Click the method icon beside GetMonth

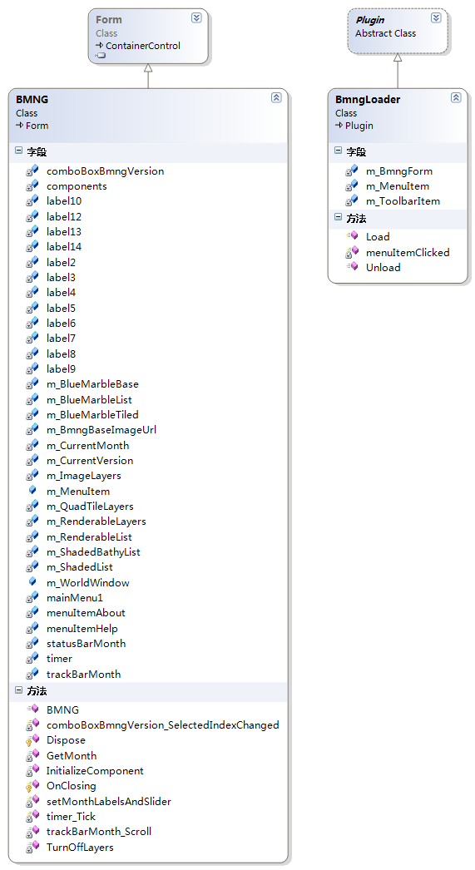point(32,755)
